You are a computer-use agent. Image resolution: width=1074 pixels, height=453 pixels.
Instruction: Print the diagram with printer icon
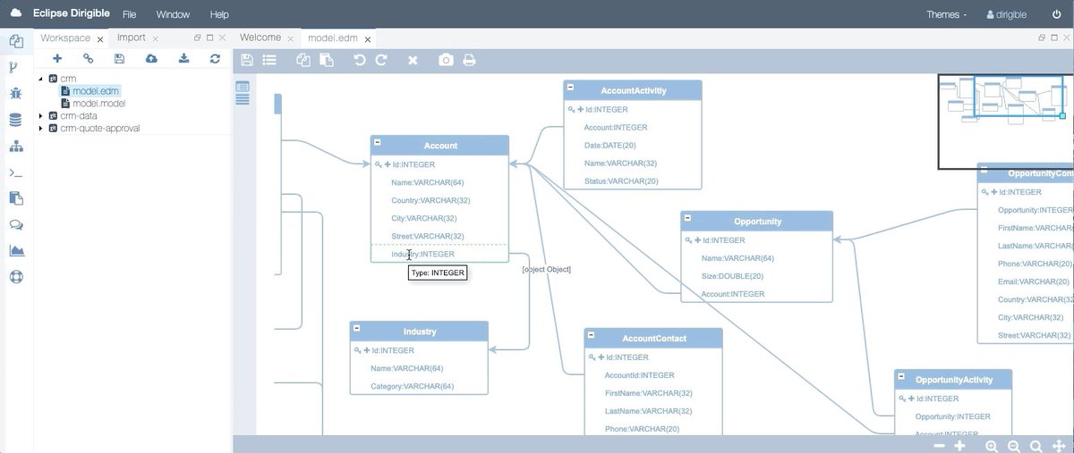(469, 60)
